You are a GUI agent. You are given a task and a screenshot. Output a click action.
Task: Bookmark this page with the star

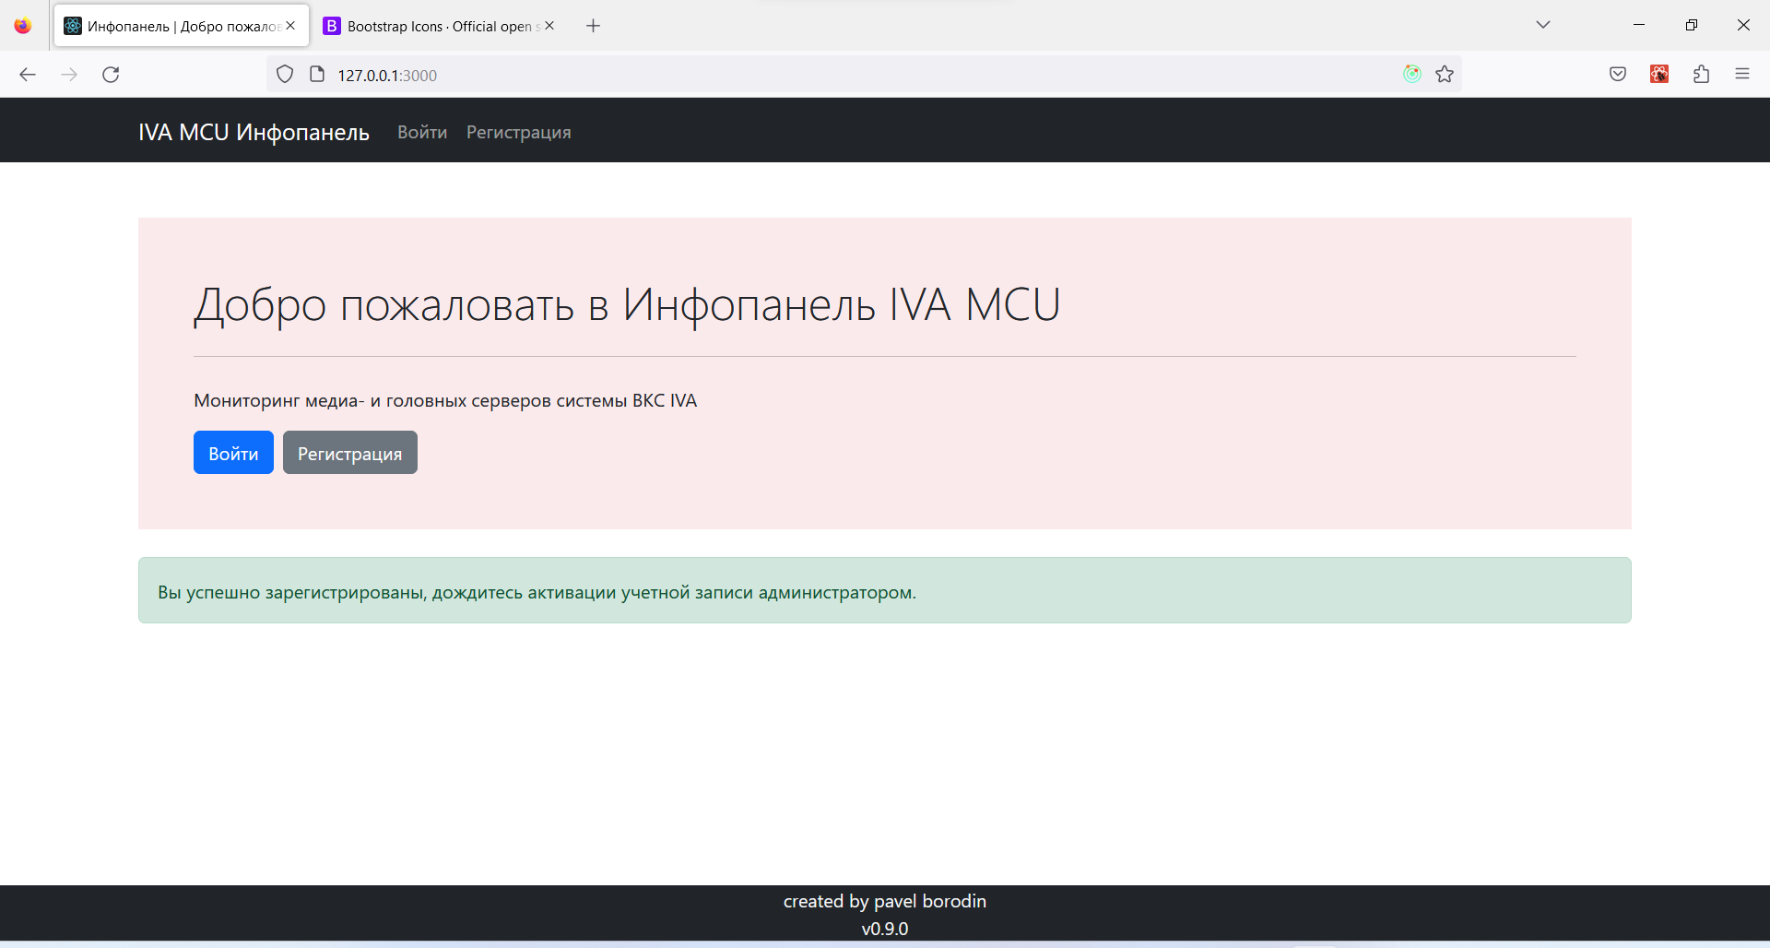1445,75
